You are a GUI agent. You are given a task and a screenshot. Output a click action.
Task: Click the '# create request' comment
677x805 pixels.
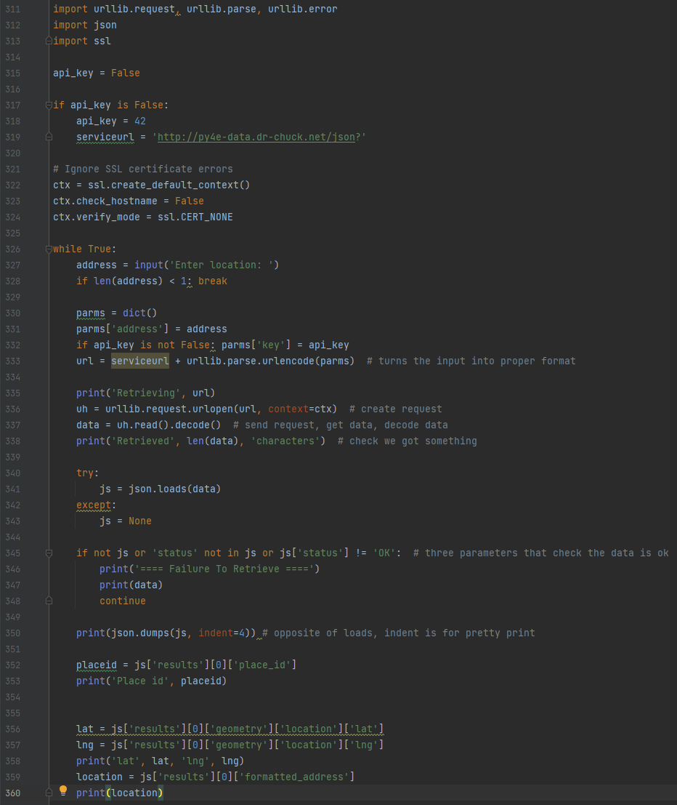tap(395, 409)
